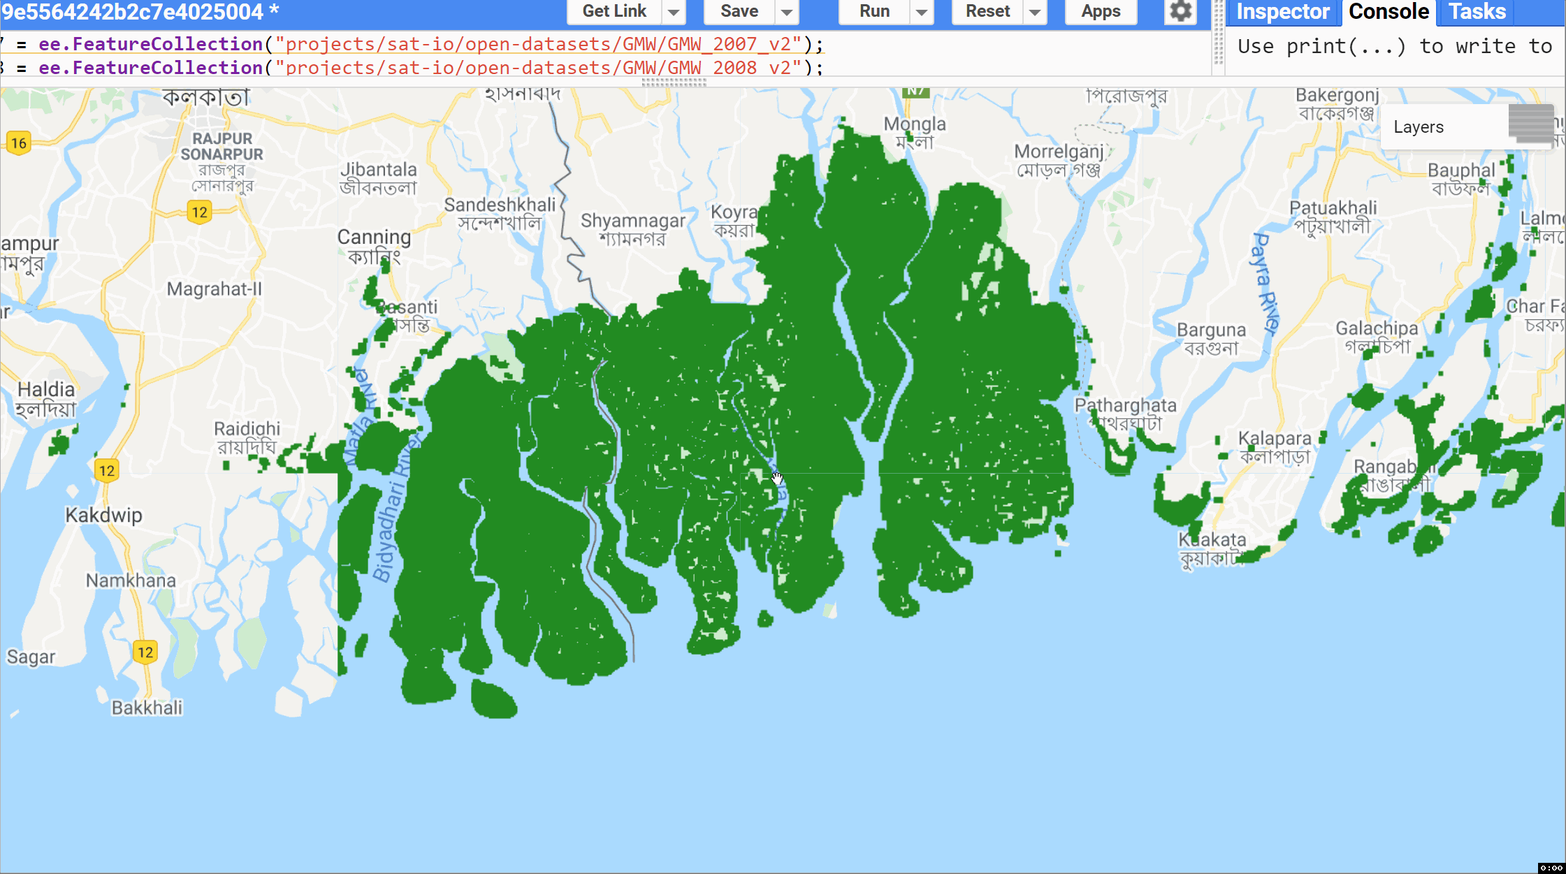This screenshot has height=874, width=1566.
Task: Click the gray layer loading bars
Action: [1530, 124]
